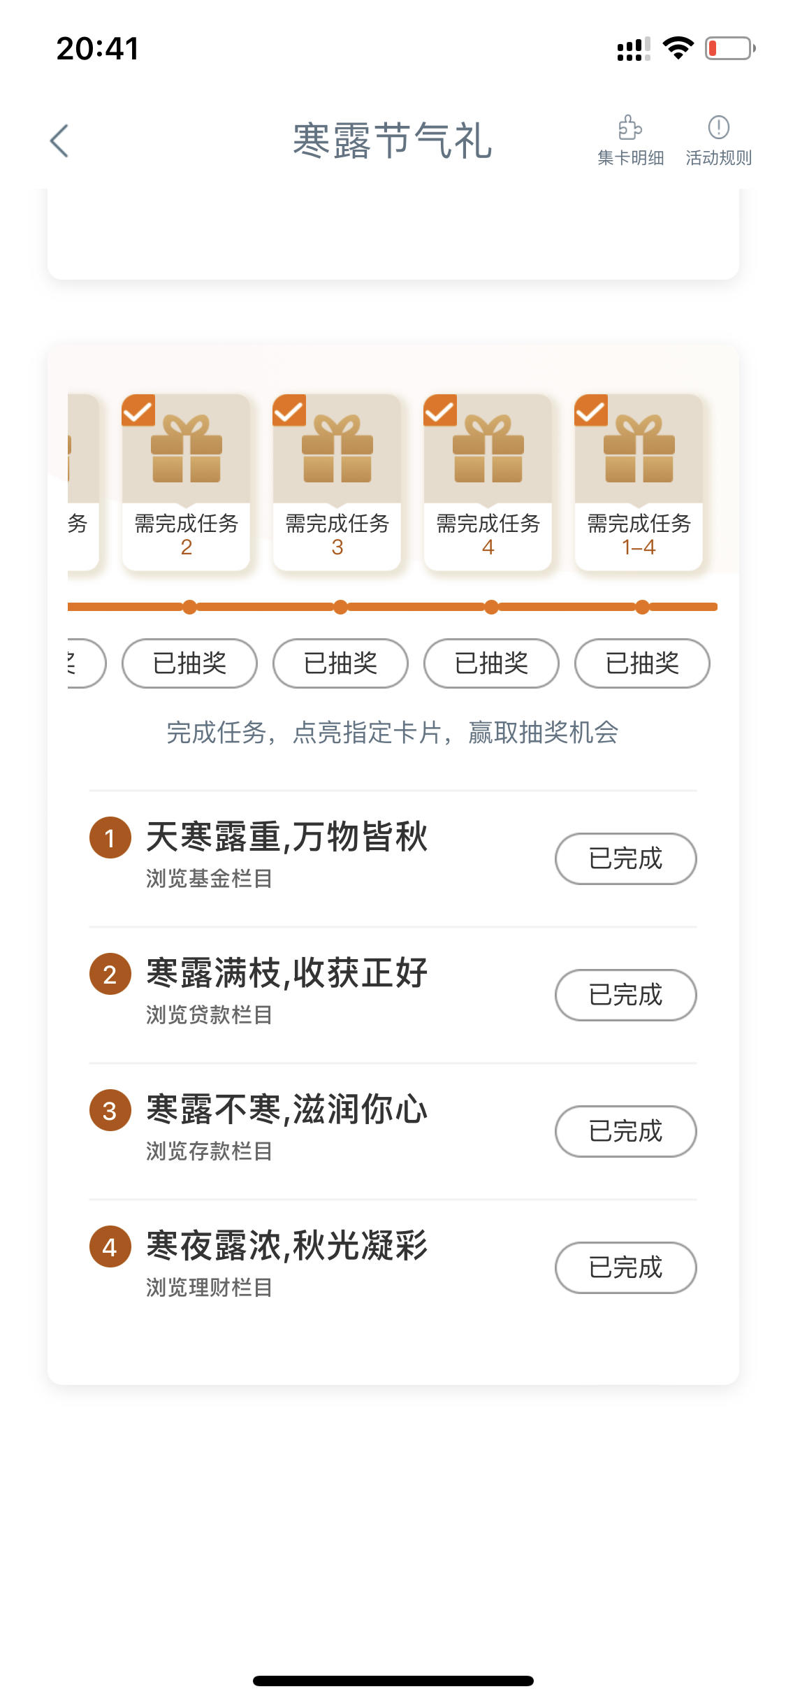Click the checkmark on the tasks 1–4 card

(x=591, y=411)
